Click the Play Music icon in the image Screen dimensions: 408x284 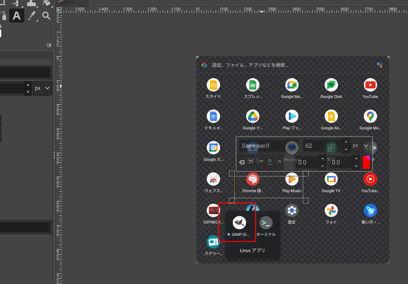[x=292, y=179]
